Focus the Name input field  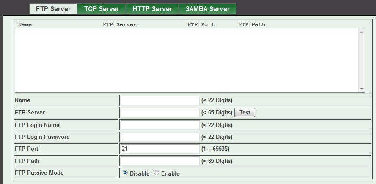point(159,100)
